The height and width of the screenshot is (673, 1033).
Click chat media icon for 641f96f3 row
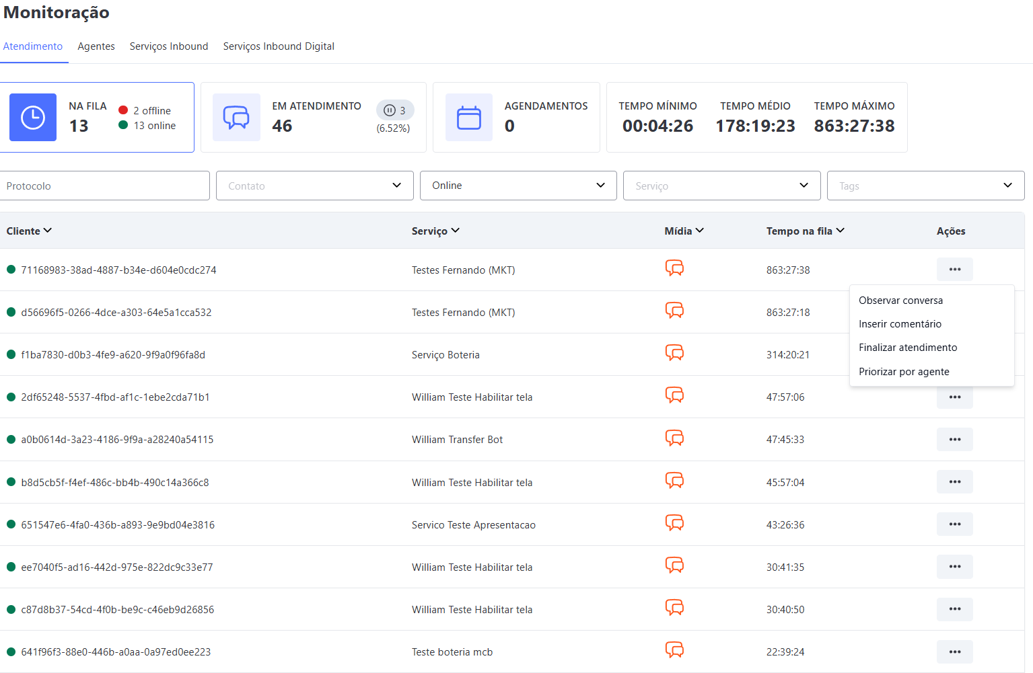tap(674, 650)
